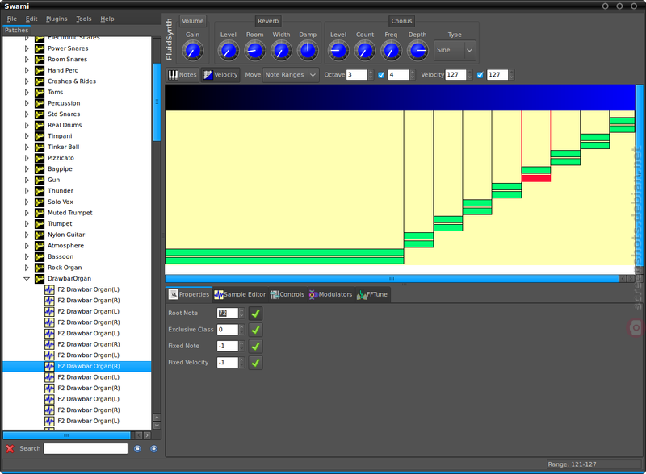646x474 pixels.
Task: Select the Muted Trumpet tree row
Action: pyautogui.click(x=77, y=213)
